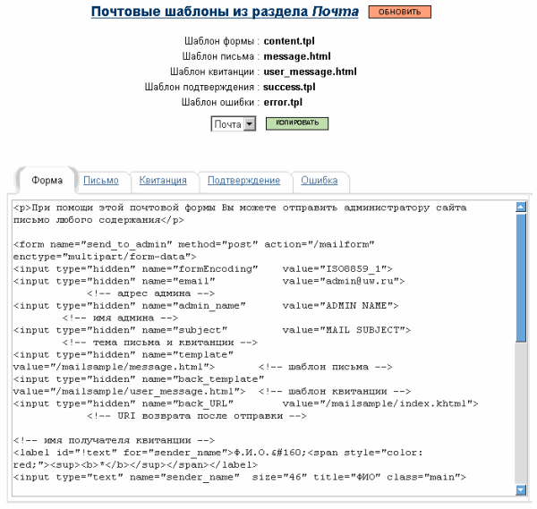Click the Шаблон формы label
Screen dimensions: 537x509
click(220, 41)
